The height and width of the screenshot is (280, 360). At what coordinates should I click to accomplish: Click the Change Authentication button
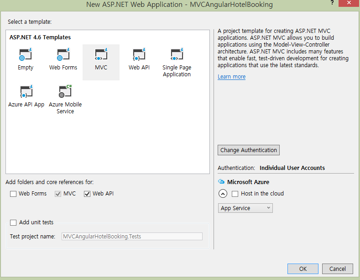248,150
